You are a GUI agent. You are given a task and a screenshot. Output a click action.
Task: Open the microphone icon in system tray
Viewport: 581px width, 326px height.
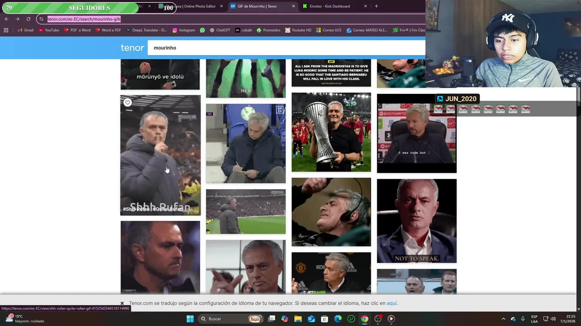(523, 319)
